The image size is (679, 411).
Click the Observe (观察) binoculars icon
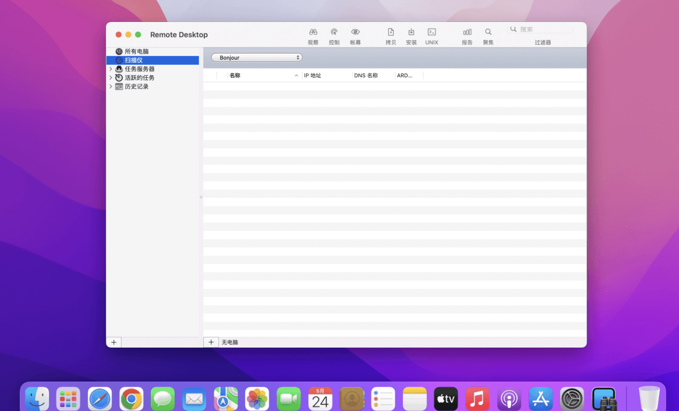[313, 32]
